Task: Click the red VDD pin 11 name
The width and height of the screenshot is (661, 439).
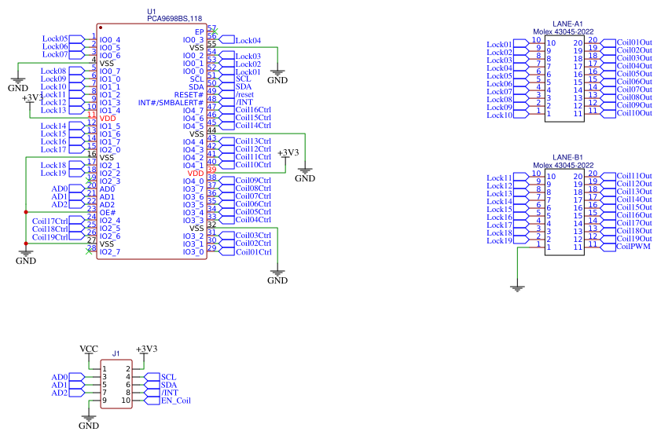Action: (x=108, y=119)
